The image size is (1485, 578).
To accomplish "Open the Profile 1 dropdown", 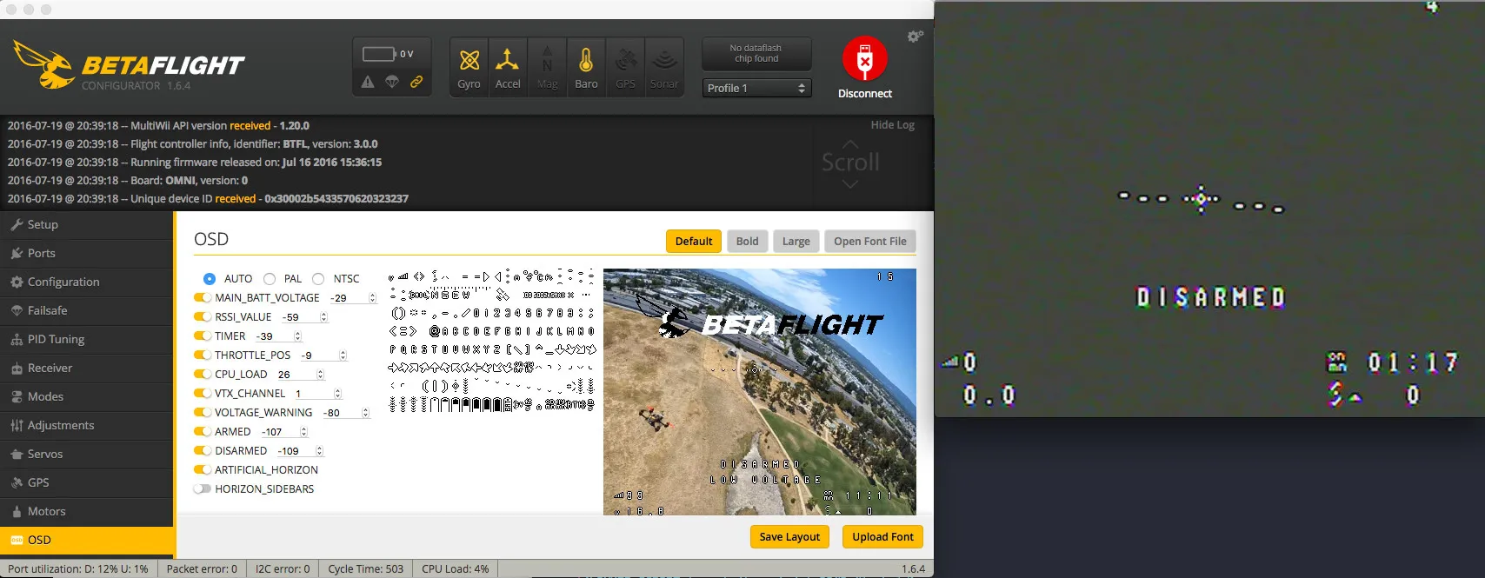I will pyautogui.click(x=756, y=88).
